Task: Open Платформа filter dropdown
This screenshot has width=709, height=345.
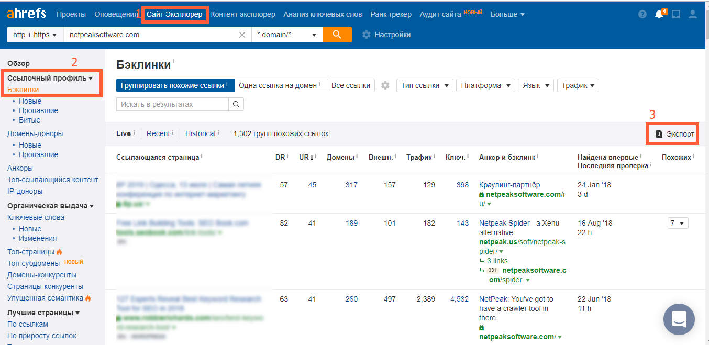Action: click(x=485, y=85)
